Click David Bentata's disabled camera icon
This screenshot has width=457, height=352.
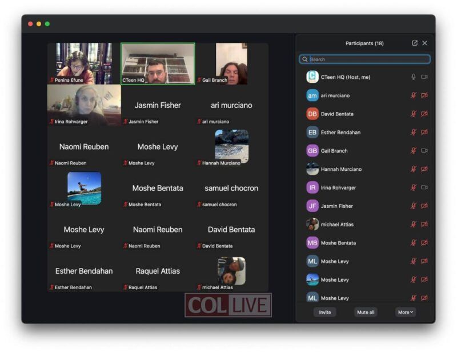click(x=424, y=114)
